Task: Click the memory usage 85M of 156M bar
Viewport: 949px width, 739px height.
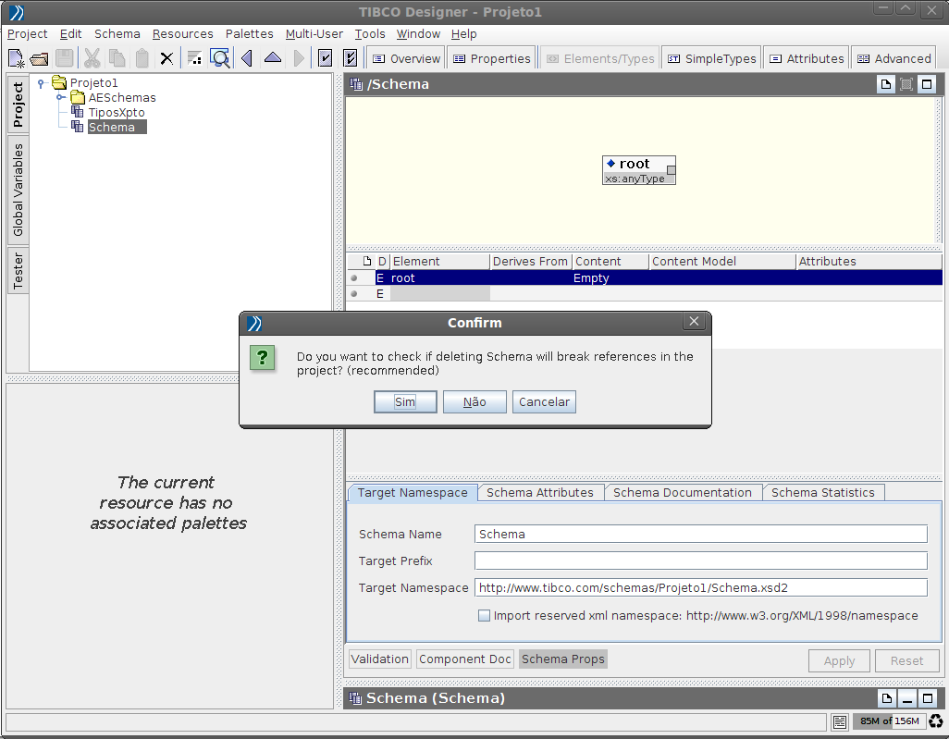Action: 889,721
